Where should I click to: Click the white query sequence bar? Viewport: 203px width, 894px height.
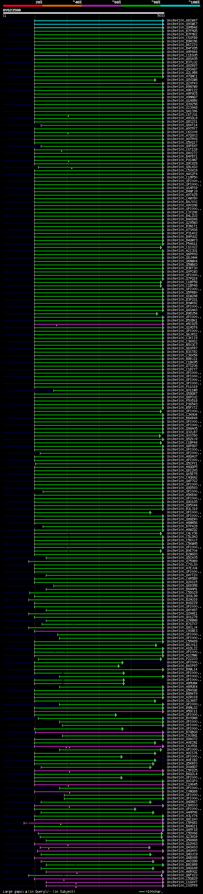pos(83,13)
